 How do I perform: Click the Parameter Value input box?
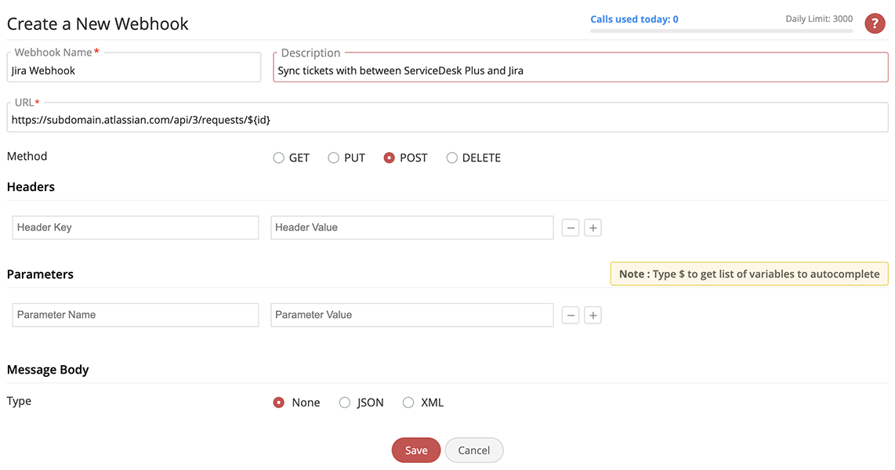[412, 315]
